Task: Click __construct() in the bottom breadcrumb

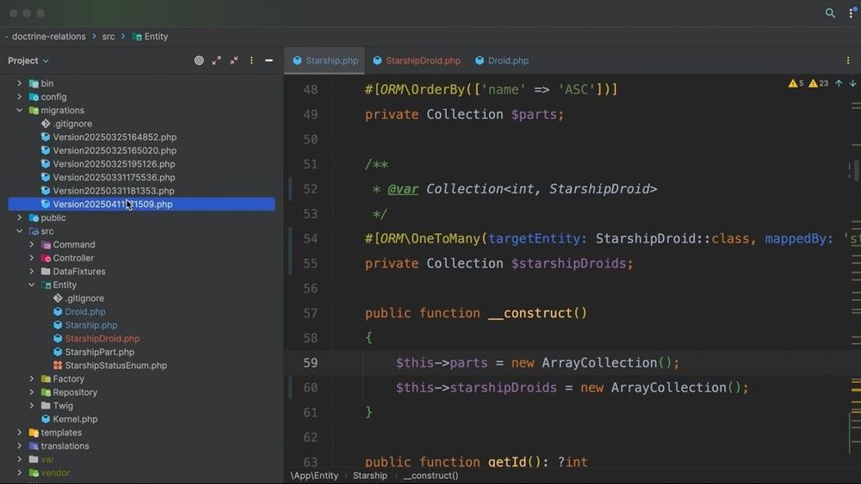Action: (x=430, y=475)
